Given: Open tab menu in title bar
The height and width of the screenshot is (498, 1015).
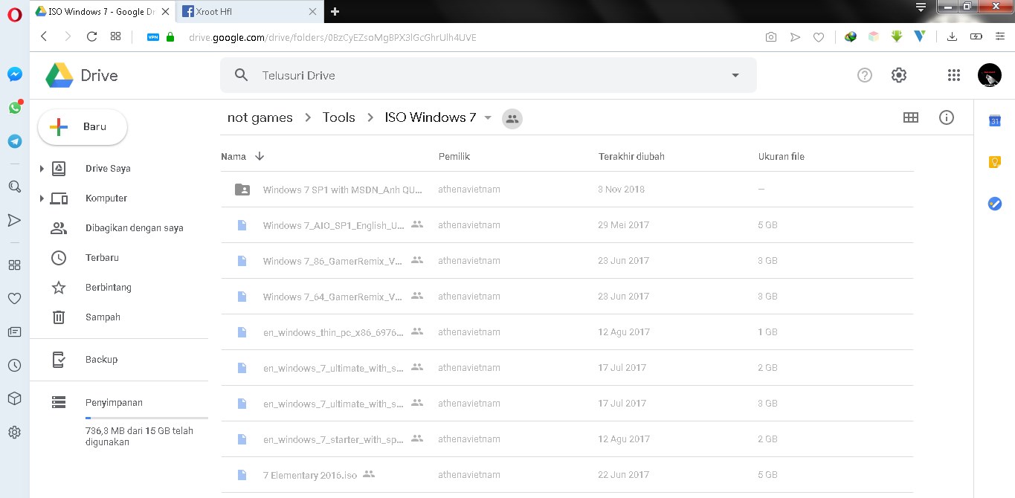Looking at the screenshot, I should pyautogui.click(x=921, y=7).
